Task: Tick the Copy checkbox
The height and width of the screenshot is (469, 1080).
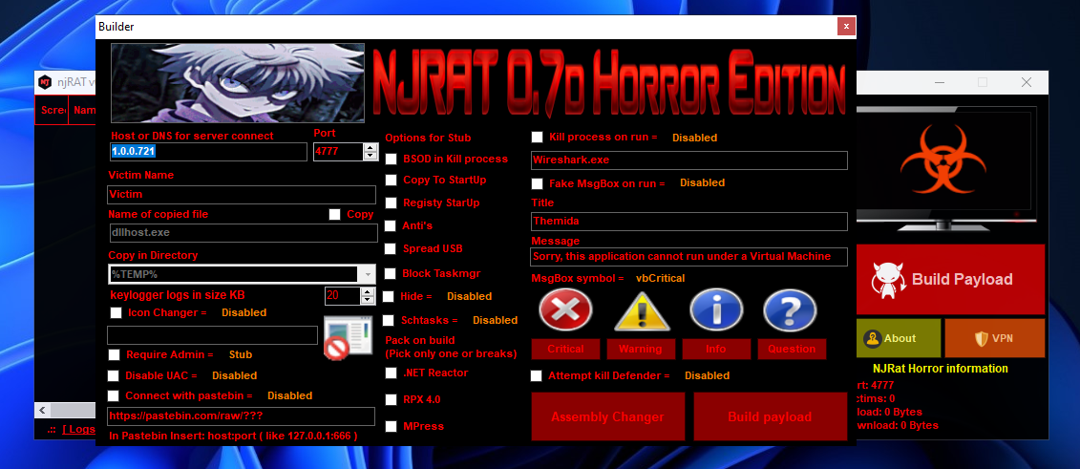Action: [335, 214]
